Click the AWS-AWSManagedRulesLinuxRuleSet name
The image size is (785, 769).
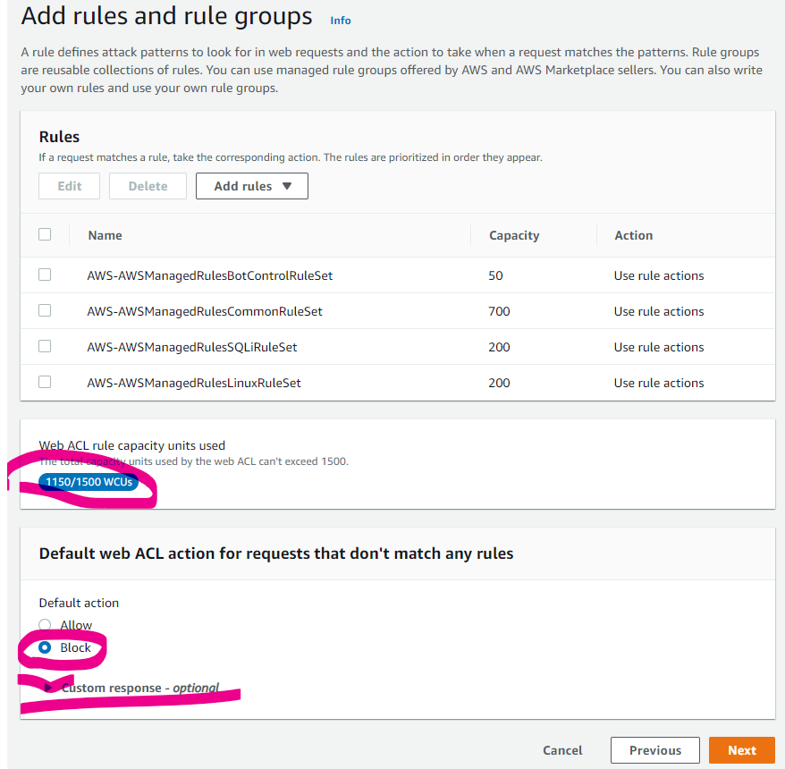[x=194, y=383]
